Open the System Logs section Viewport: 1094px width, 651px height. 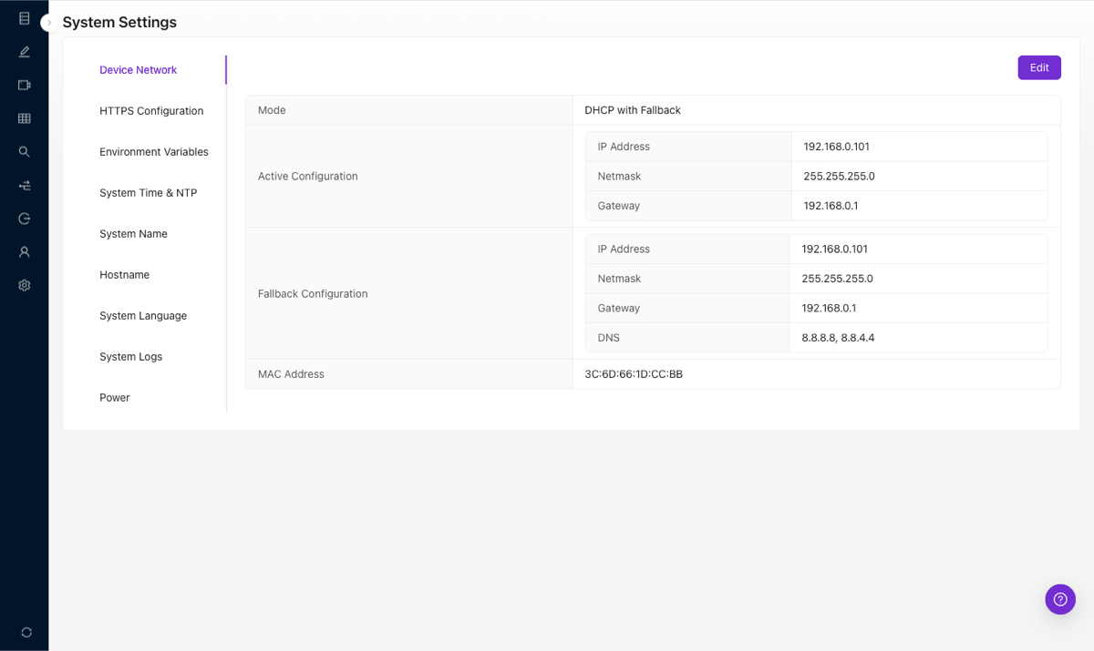coord(130,357)
